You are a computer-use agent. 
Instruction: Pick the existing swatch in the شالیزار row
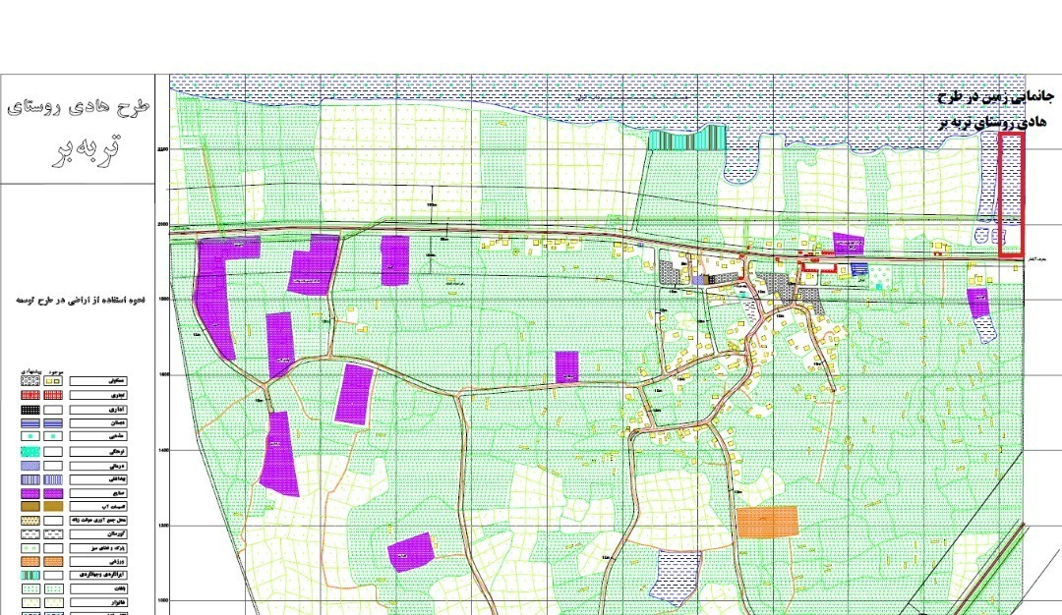53,602
